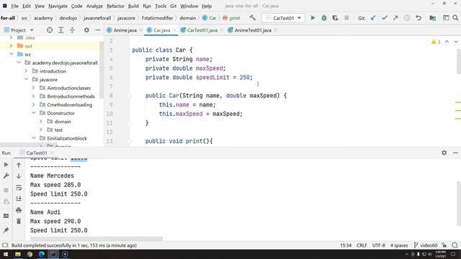Image resolution: width=461 pixels, height=259 pixels.
Task: Open warnings indicator in editor
Action: coord(436,42)
